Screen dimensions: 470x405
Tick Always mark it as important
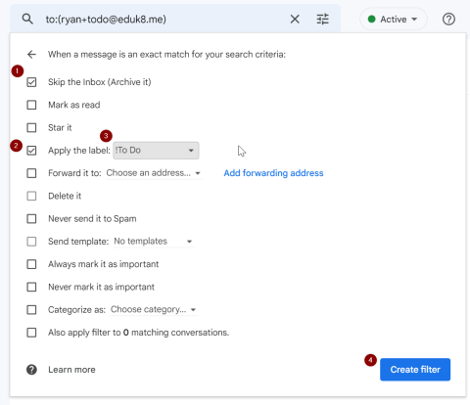[31, 264]
